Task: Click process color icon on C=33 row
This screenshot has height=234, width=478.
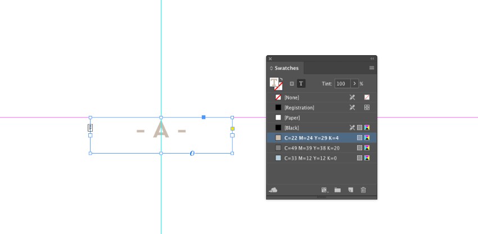Action: (x=360, y=158)
